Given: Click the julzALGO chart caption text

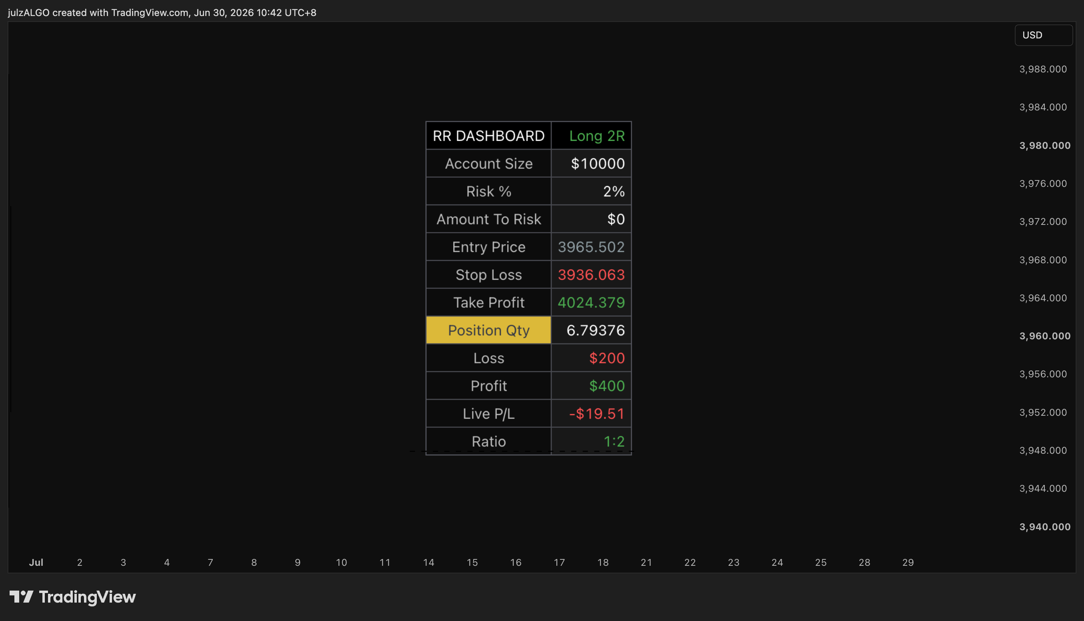Looking at the screenshot, I should 162,12.
